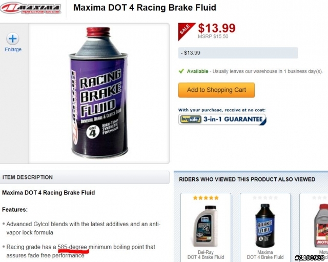Viewport: 328px width, 262px height.
Task: Click the buySAFE logo icon
Action: tap(191, 119)
